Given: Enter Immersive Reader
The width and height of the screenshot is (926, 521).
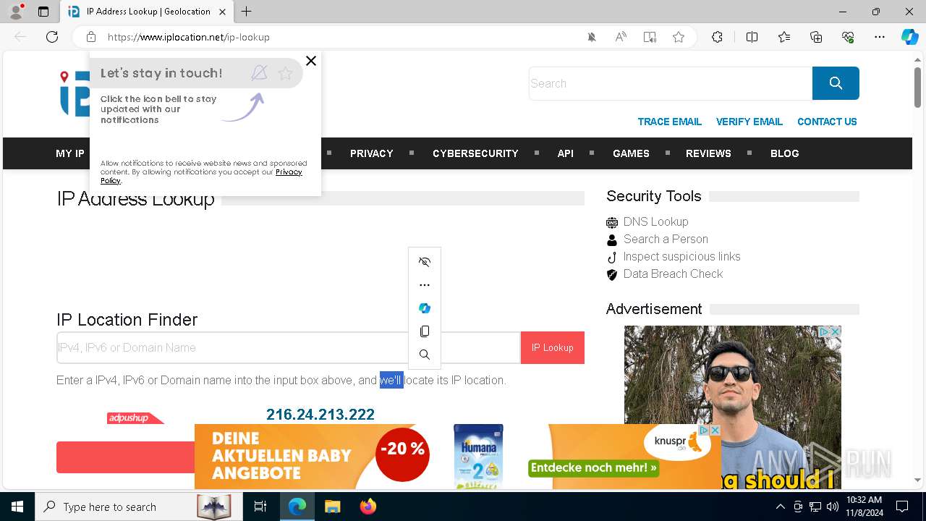Looking at the screenshot, I should tap(650, 37).
